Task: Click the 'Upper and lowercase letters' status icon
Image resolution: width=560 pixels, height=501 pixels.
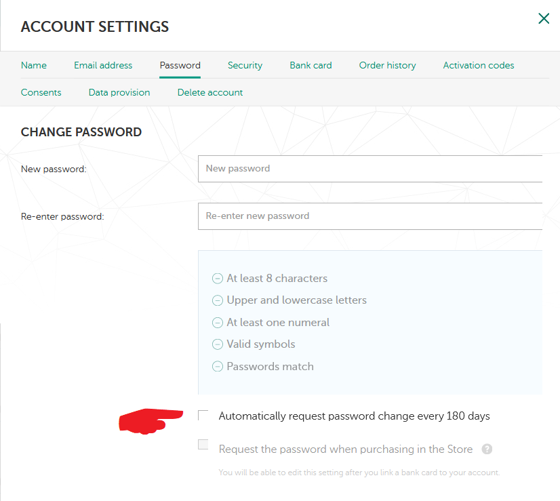Action: [x=218, y=300]
